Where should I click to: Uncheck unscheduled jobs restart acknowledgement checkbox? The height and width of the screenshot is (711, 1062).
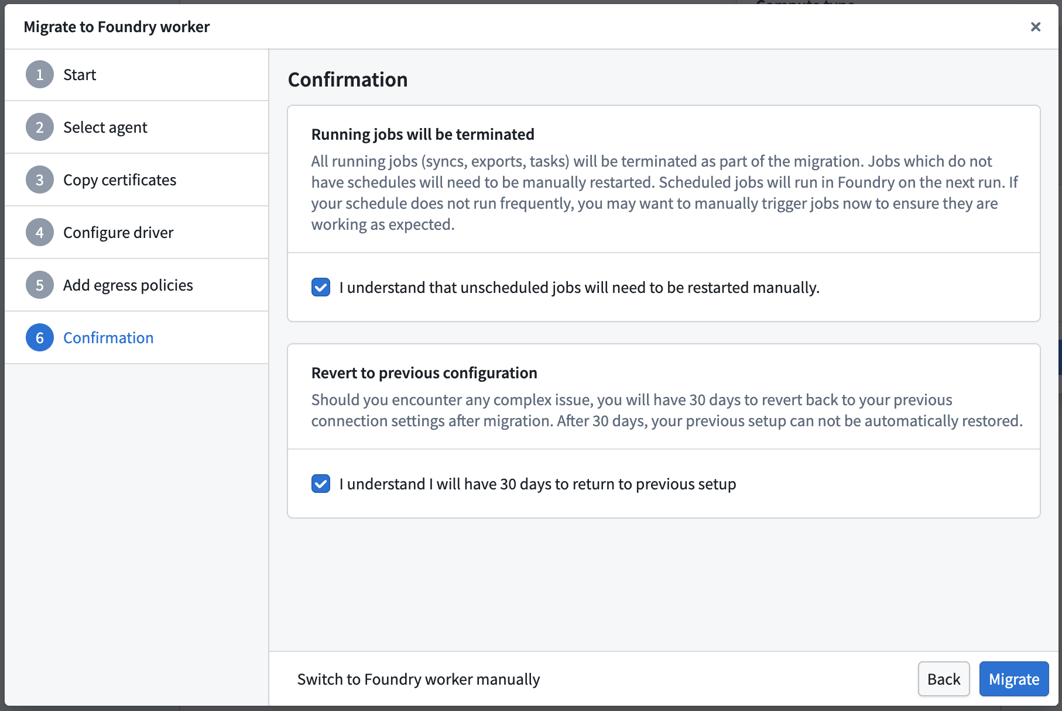click(x=321, y=287)
